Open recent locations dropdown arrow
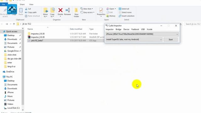 point(10,24)
